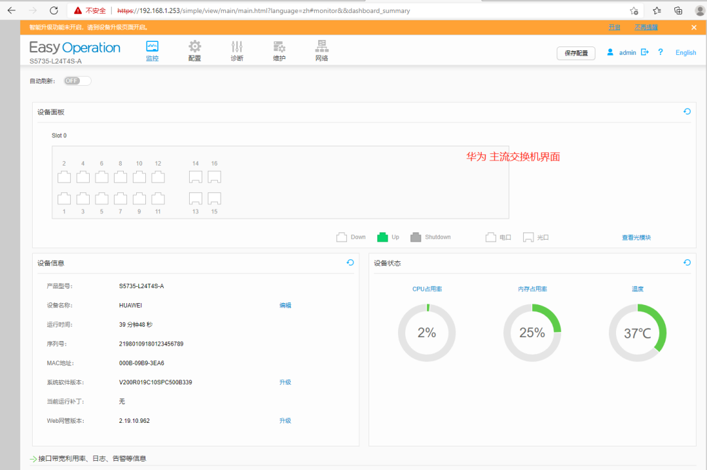Open the browser profile avatar
Viewport: 707px width, 470px height.
700,10
